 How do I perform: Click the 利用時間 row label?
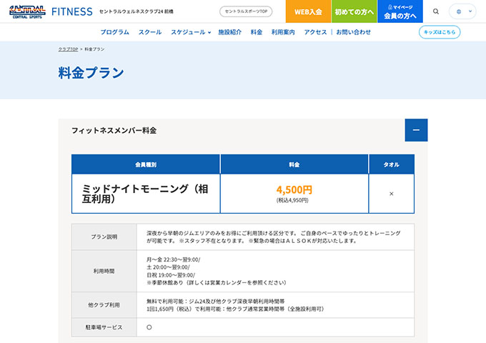tap(104, 271)
